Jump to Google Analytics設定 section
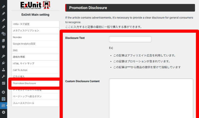 click(35, 44)
